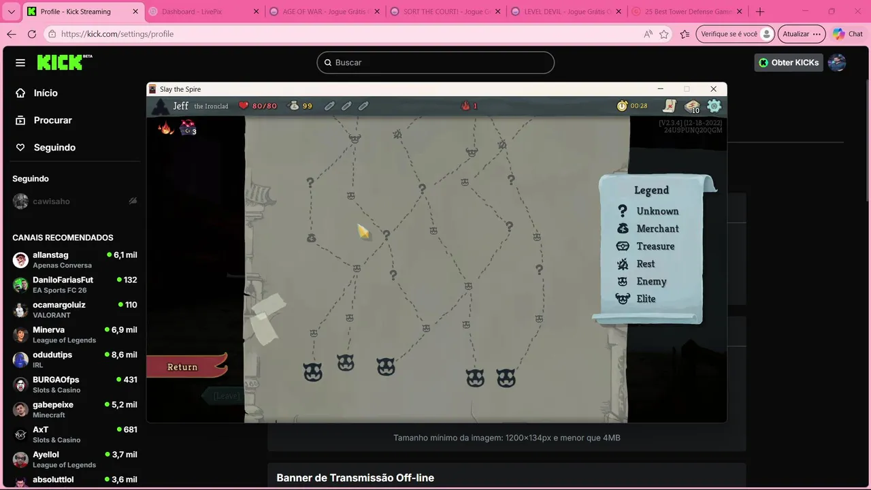Image resolution: width=871 pixels, height=490 pixels.
Task: Open the map icon in Slay the Spire top bar
Action: pos(670,105)
